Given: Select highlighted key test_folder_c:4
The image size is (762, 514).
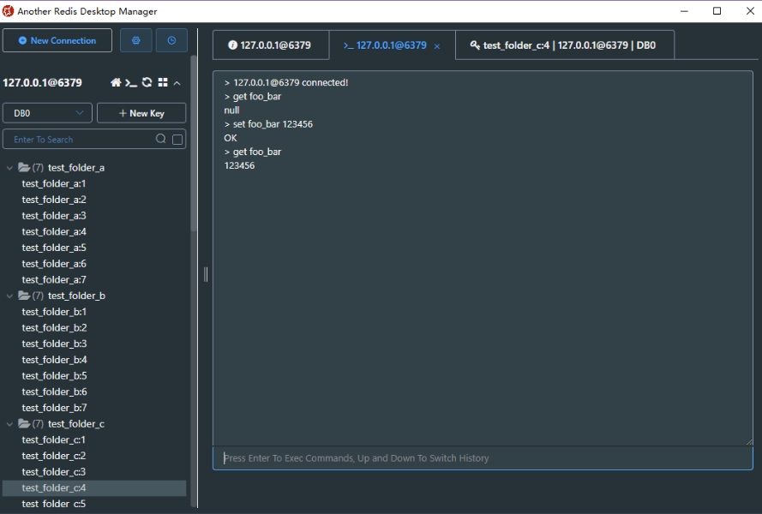Looking at the screenshot, I should click(94, 488).
